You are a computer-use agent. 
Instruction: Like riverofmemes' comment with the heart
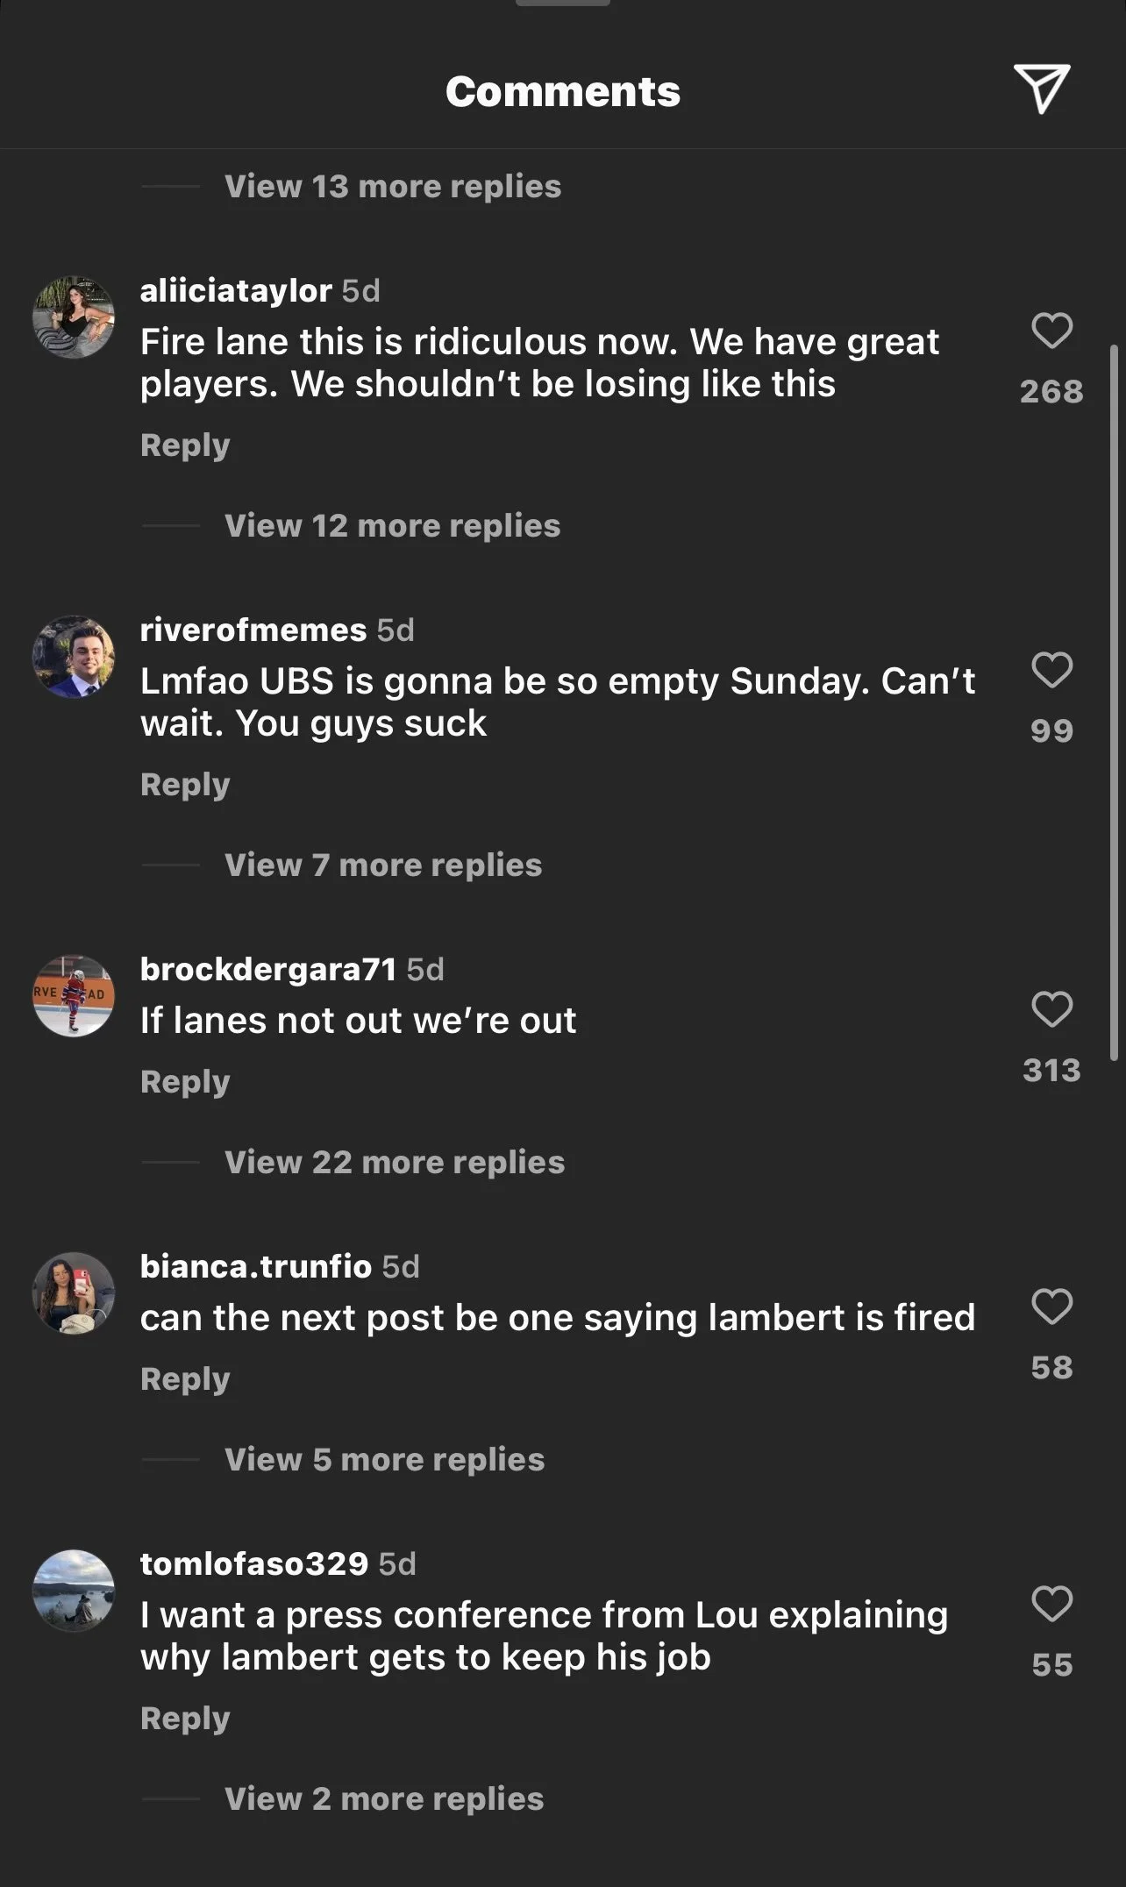tap(1051, 670)
